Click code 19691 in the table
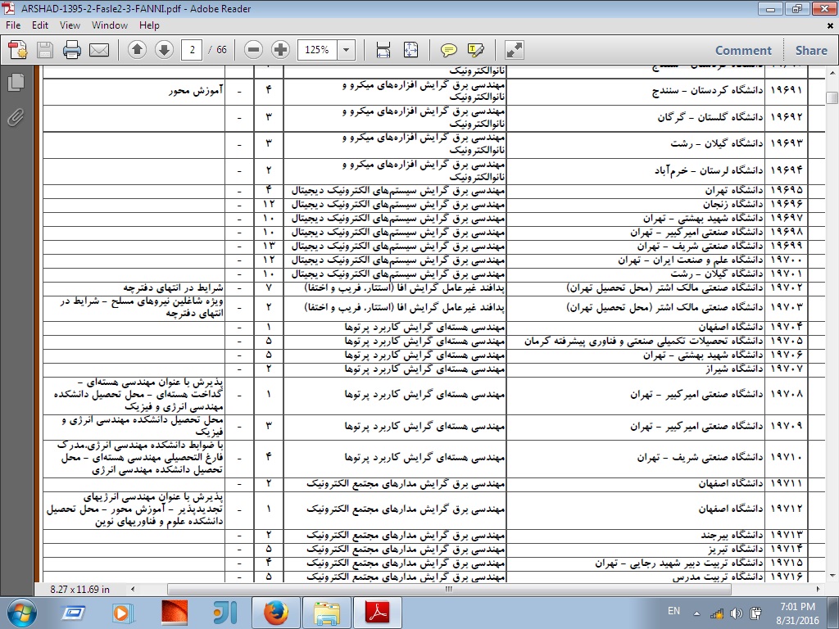Image resolution: width=839 pixels, height=629 pixels. pos(787,90)
